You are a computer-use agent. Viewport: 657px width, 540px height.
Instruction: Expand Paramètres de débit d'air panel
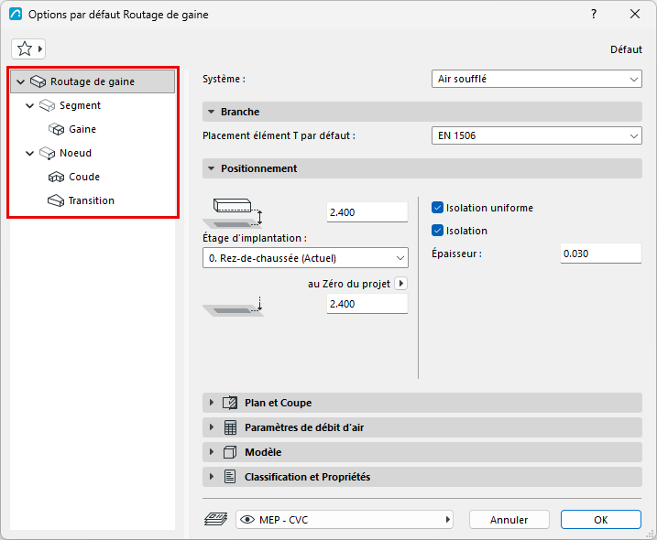click(x=212, y=427)
